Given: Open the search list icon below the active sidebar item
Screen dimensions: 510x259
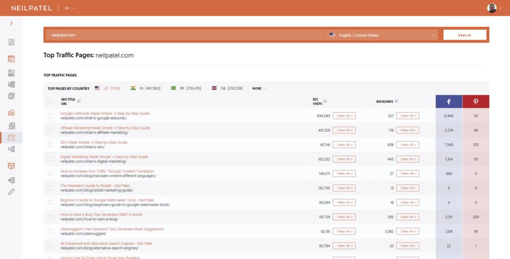Looking at the screenshot, I should 11,149.
